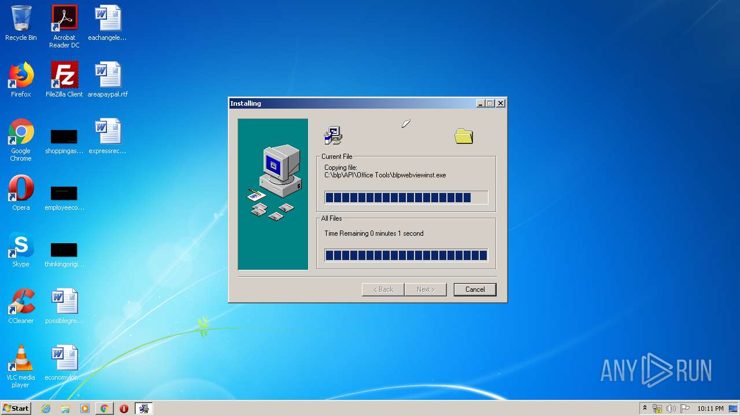Open the Recycle Bin desktop icon
Screen dimensions: 740x416
(21, 23)
